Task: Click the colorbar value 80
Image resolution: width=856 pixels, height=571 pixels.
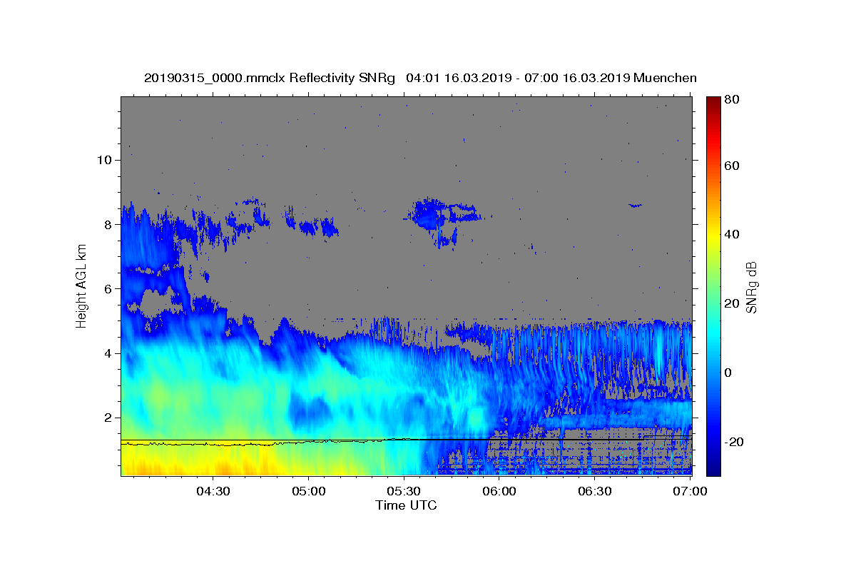Action: pos(733,99)
